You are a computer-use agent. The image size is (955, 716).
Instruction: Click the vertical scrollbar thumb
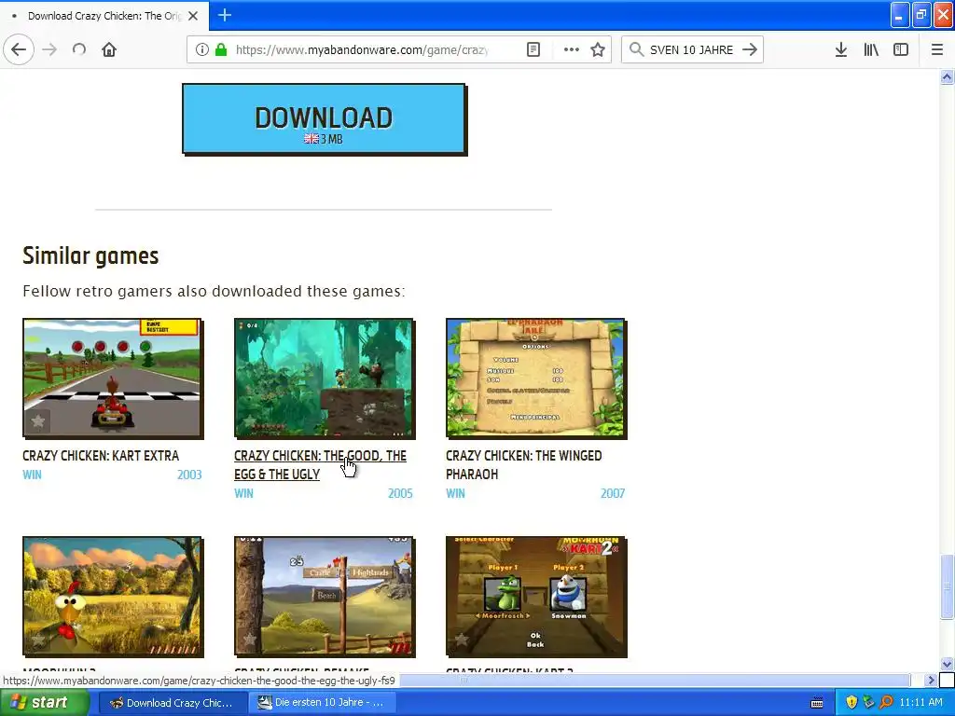pyautogui.click(x=947, y=586)
